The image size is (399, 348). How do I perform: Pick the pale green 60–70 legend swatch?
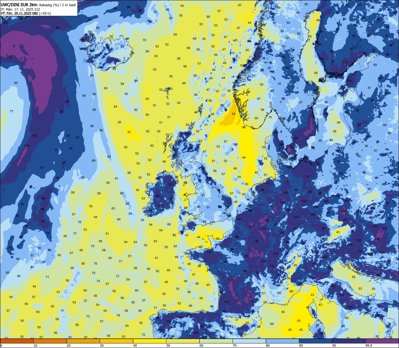(216, 341)
